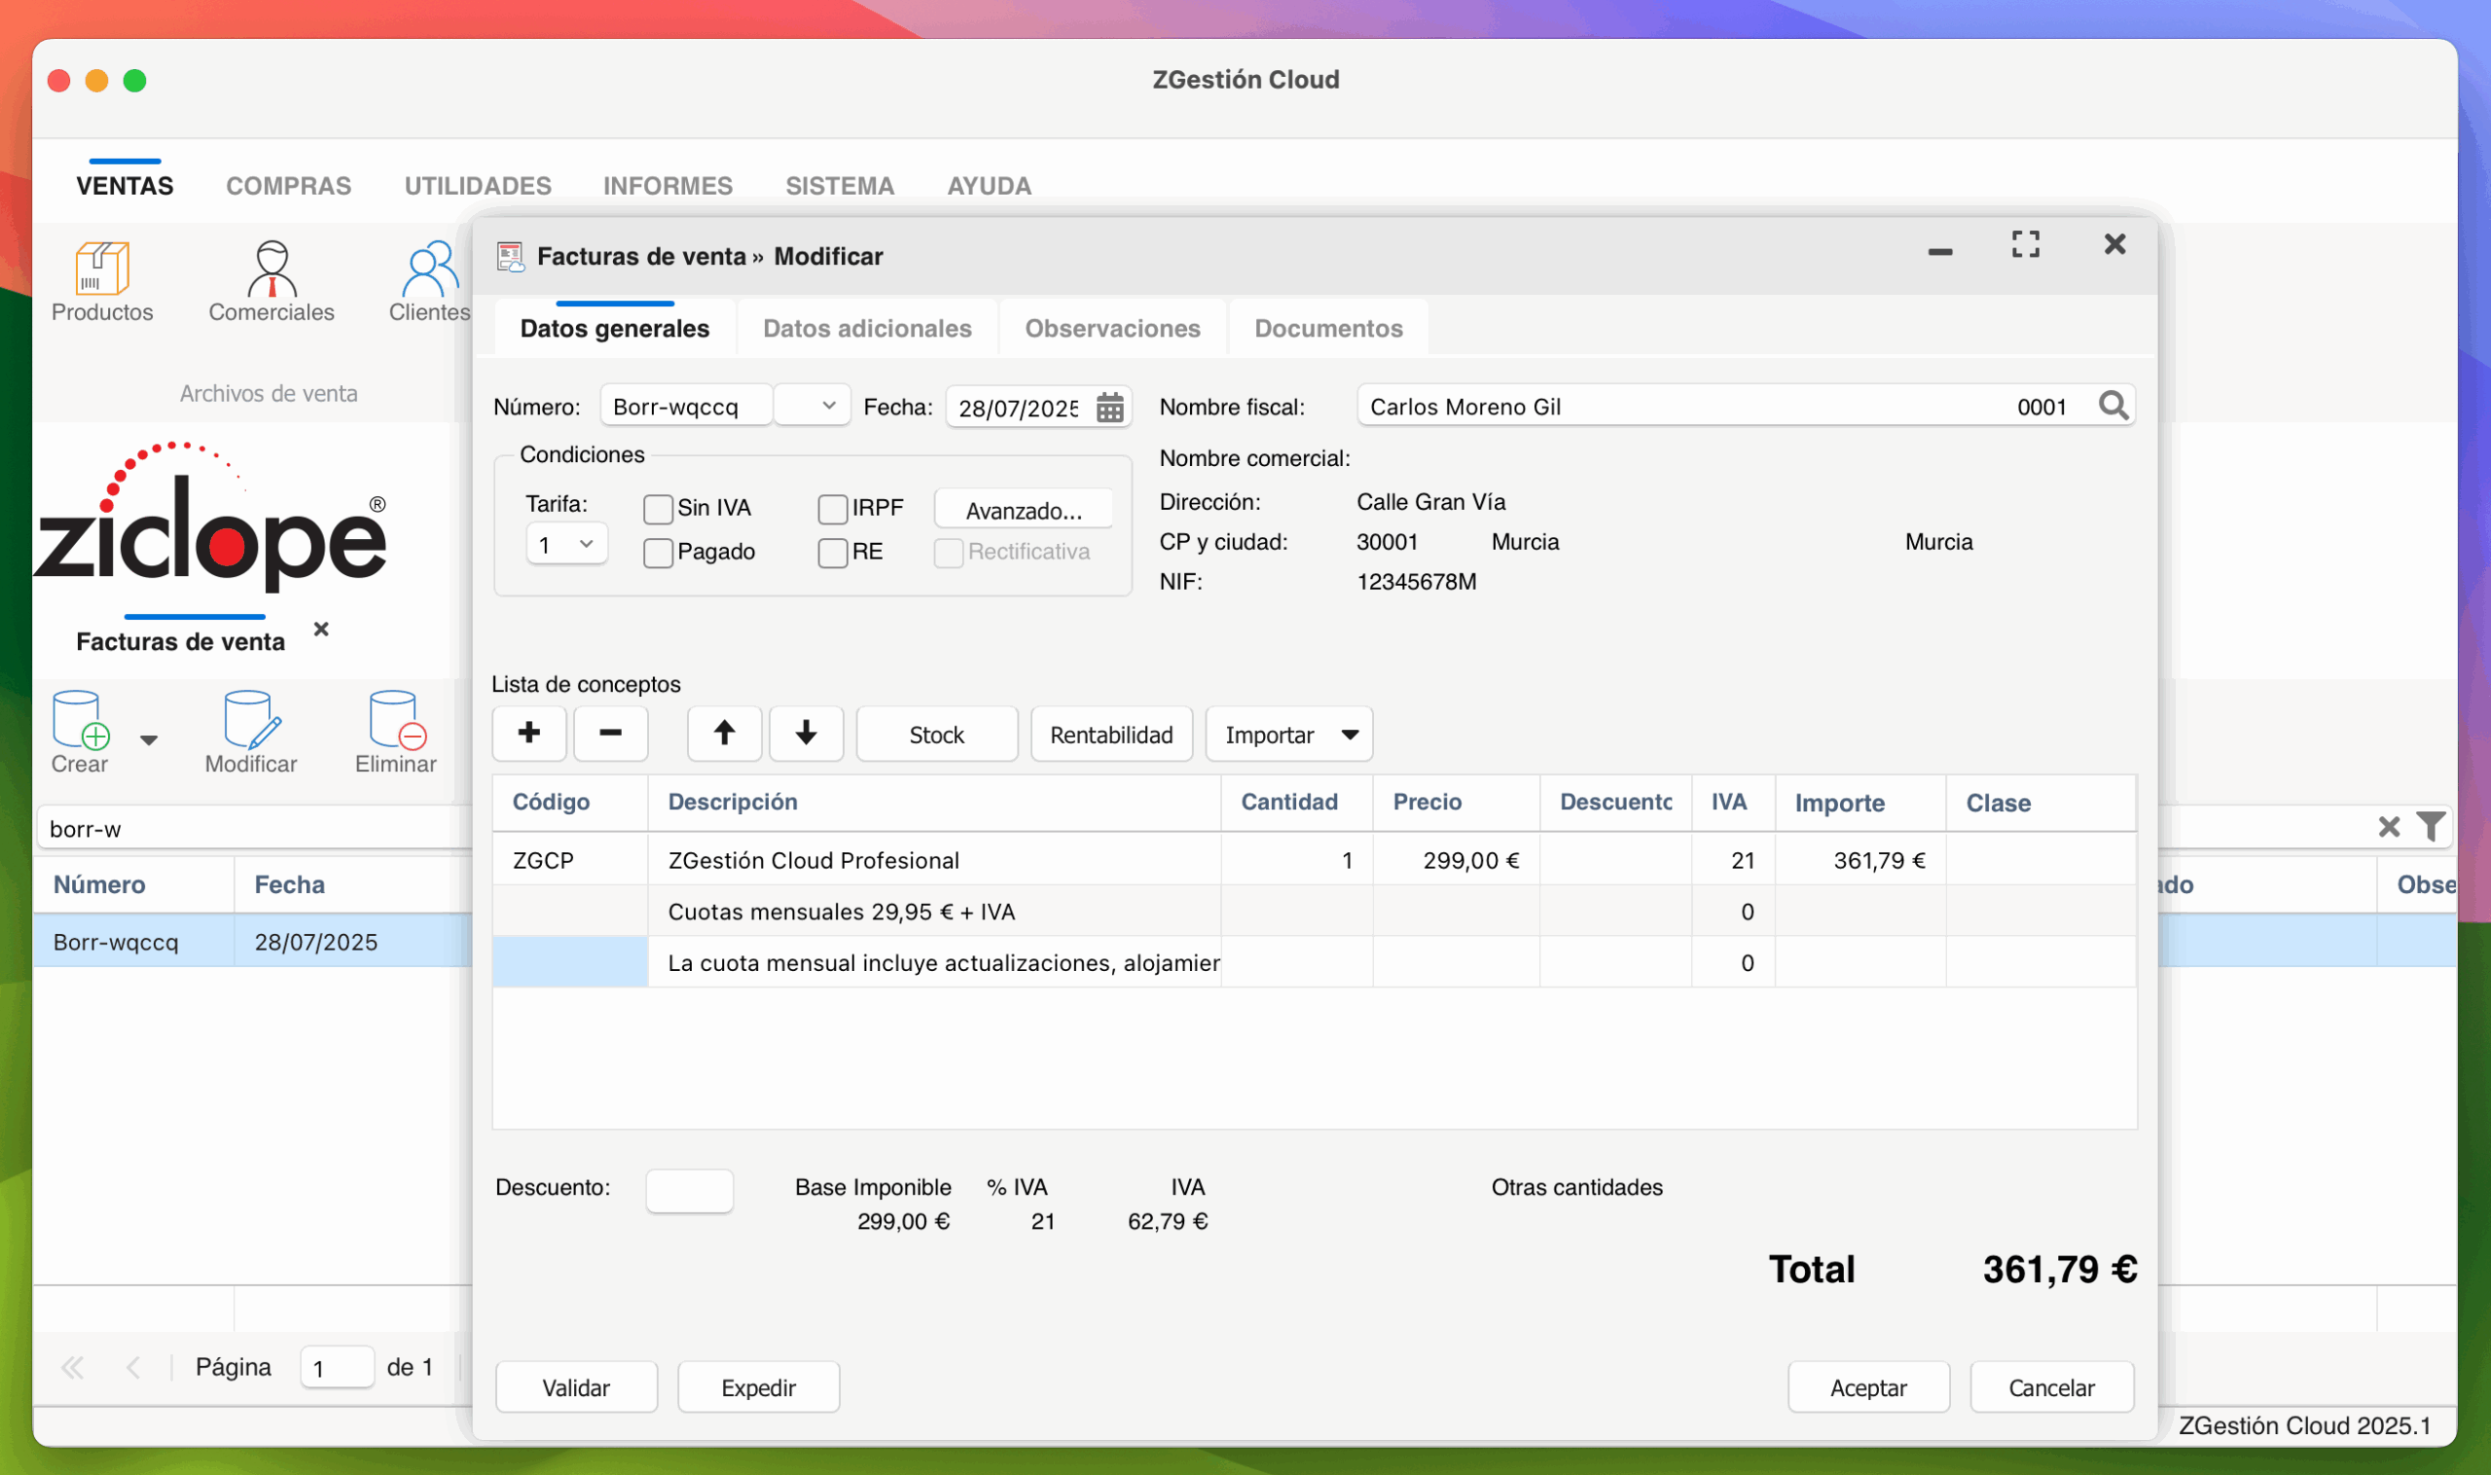Select the Borr-wqccq invoice row
The image size is (2491, 1475).
[253, 941]
